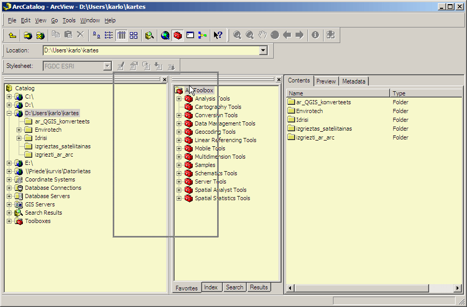The image size is (467, 307).
Task: Expand the Idrisi folder in the tree
Action: (19, 138)
